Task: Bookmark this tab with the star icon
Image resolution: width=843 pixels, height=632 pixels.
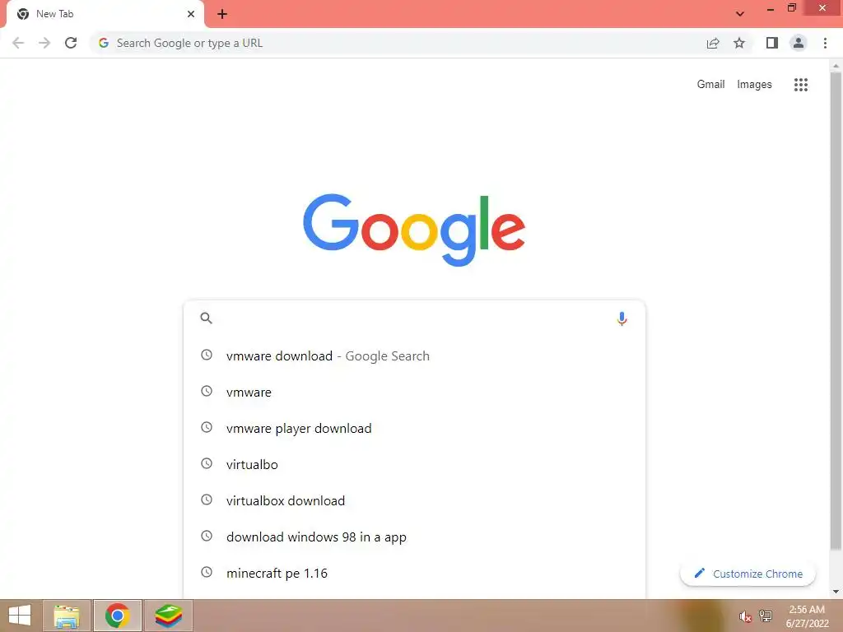Action: (739, 43)
